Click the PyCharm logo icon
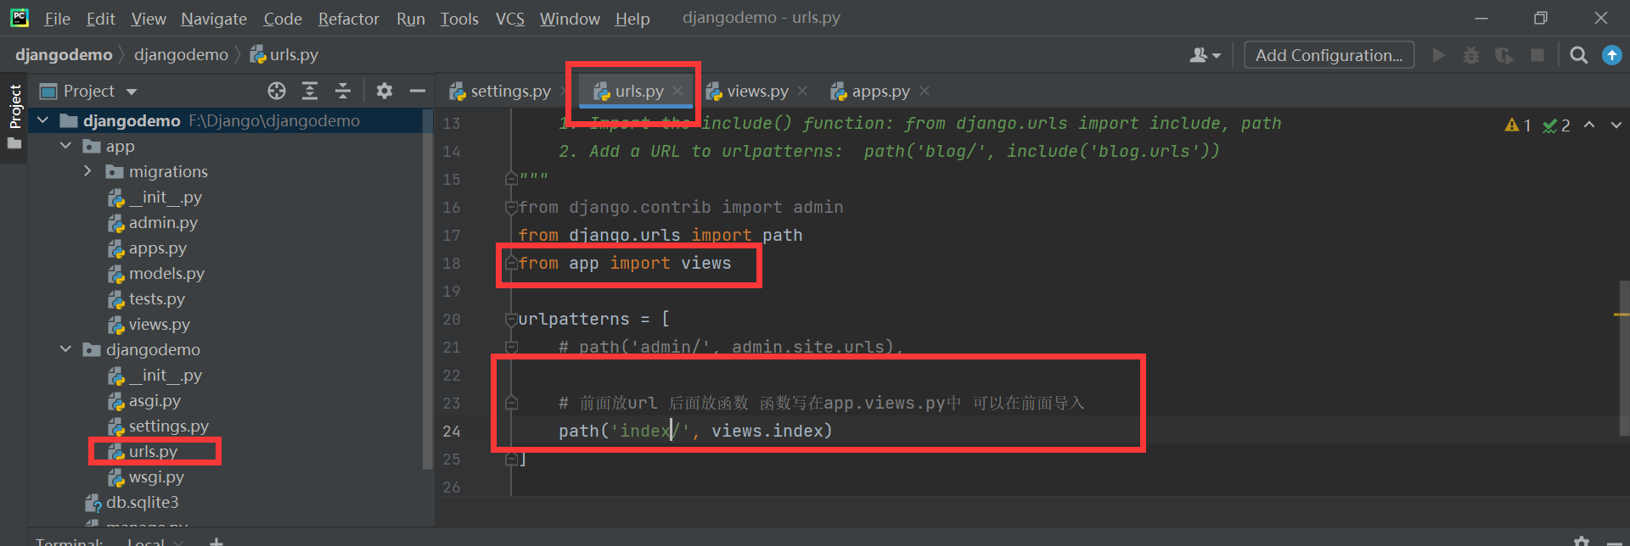The image size is (1630, 546). (19, 18)
